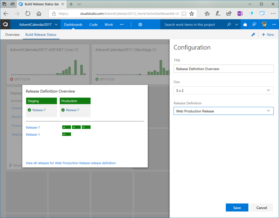Click the blue shield extension icon
Viewport: 279px width, 218px height.
click(x=251, y=14)
